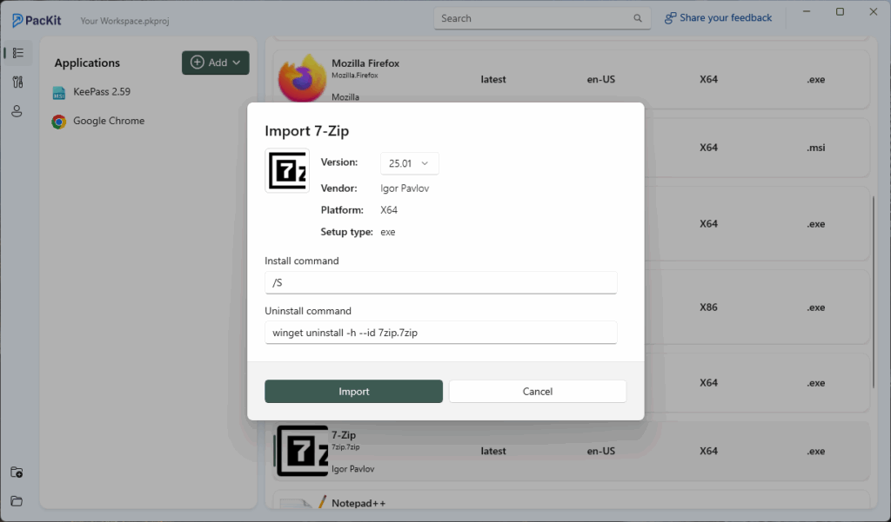Click the Uninstall command field

tap(441, 332)
